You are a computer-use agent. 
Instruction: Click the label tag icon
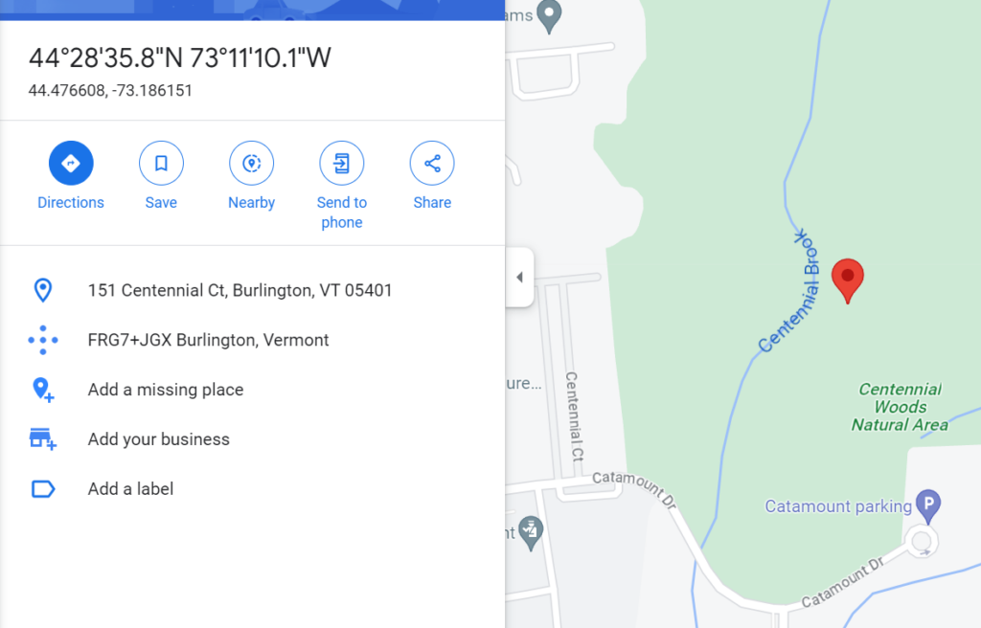42,488
